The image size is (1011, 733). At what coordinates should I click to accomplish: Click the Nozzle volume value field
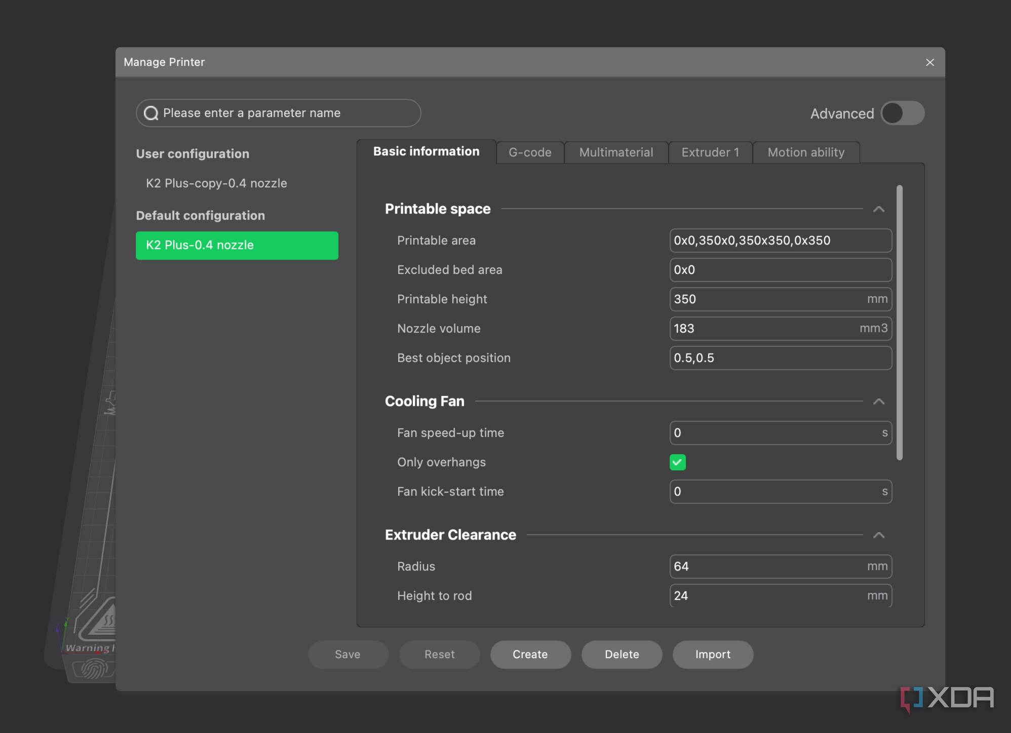point(781,329)
